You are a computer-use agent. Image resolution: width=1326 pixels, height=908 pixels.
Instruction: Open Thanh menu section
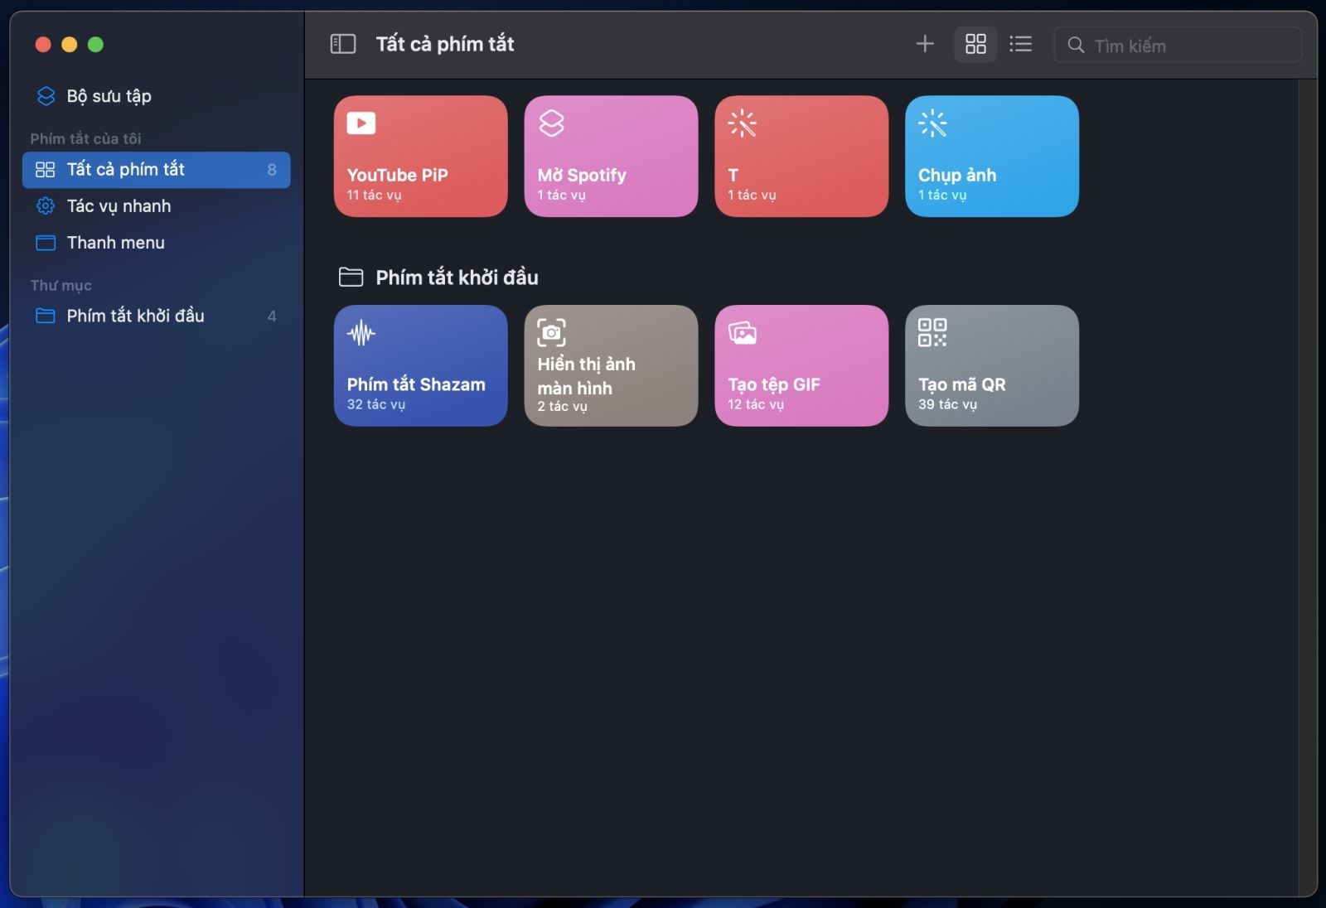157,243
